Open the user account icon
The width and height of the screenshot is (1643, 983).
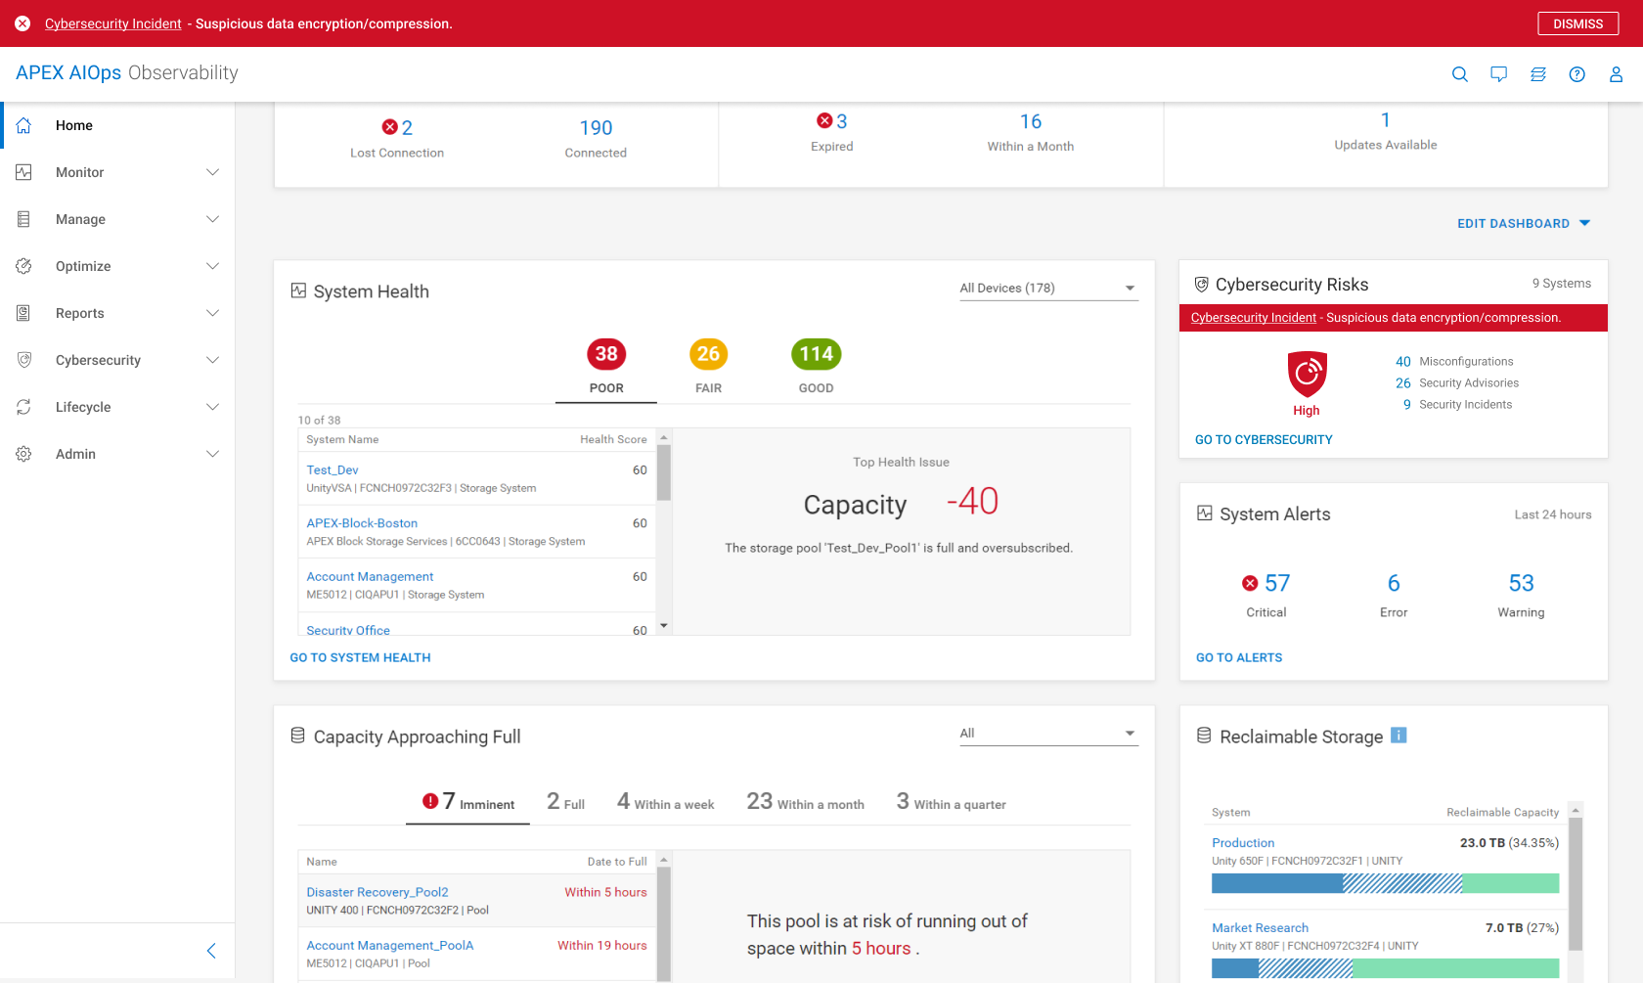point(1616,74)
